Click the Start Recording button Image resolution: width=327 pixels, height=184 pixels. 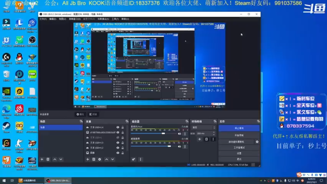click(x=239, y=135)
